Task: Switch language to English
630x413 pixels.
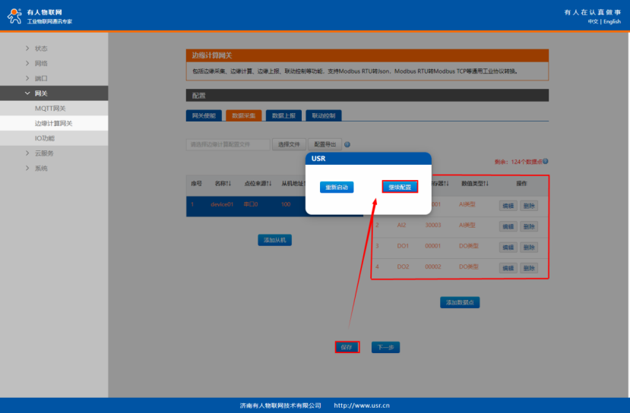Action: click(x=613, y=21)
